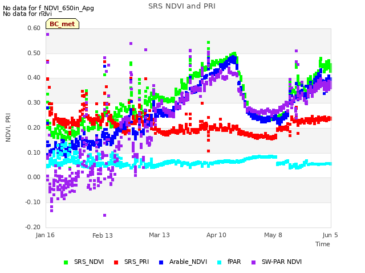This screenshot has height=273, width=365.
Task: Click the y-axis title NDVI, PRI
Action: click(8, 127)
